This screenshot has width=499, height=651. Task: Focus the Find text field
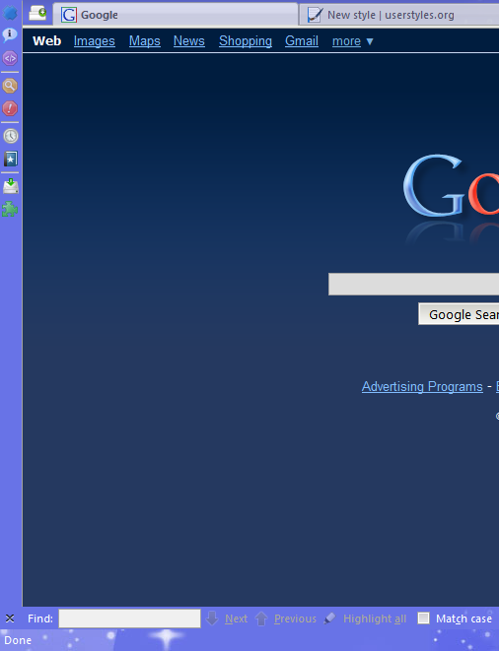130,618
